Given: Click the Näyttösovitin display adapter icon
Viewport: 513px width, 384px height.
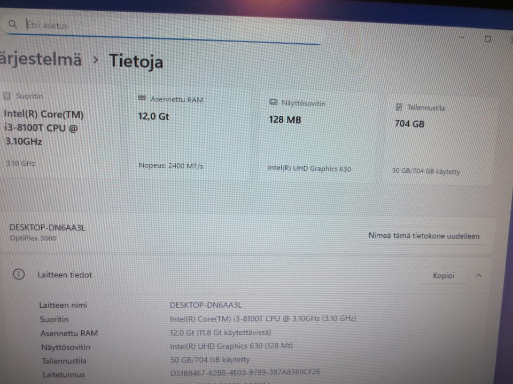Looking at the screenshot, I should coord(273,102).
